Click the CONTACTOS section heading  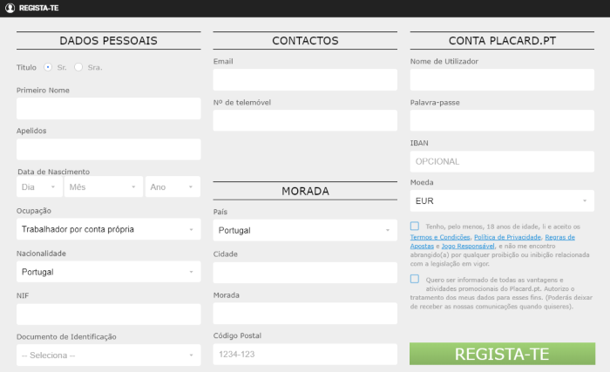pyautogui.click(x=305, y=40)
